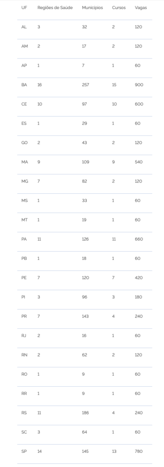Select the MG row's 82 municípios value
Viewport: 164px width, 467px height.
84,181
